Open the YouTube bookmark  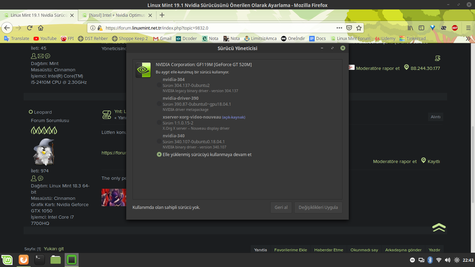point(45,39)
